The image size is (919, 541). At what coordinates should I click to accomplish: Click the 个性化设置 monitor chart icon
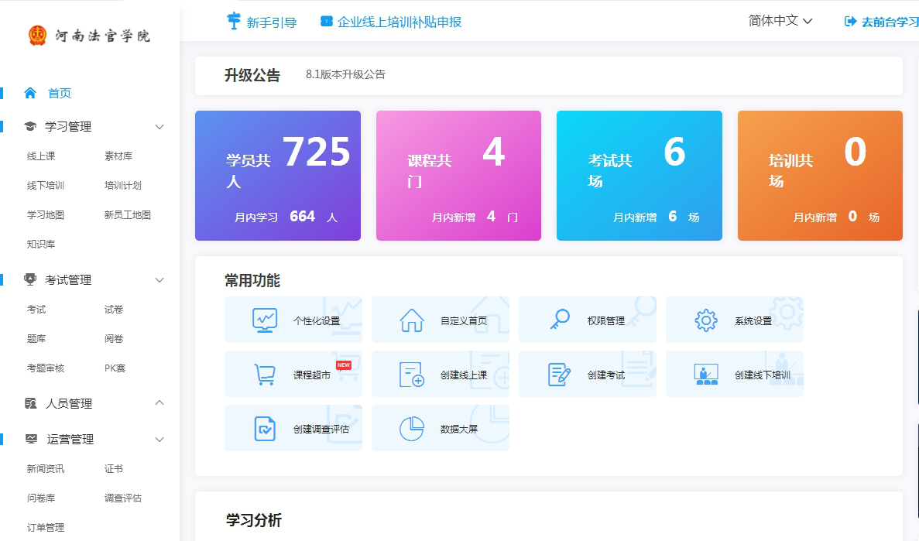coord(264,320)
